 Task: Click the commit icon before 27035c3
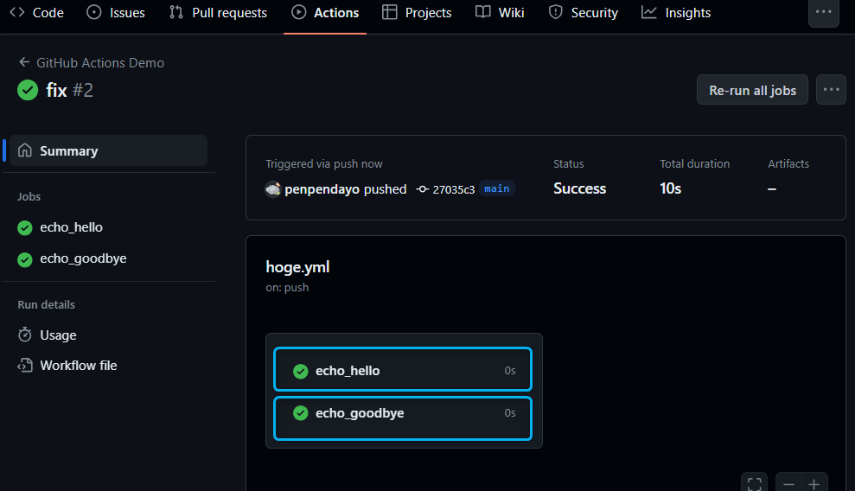(423, 189)
